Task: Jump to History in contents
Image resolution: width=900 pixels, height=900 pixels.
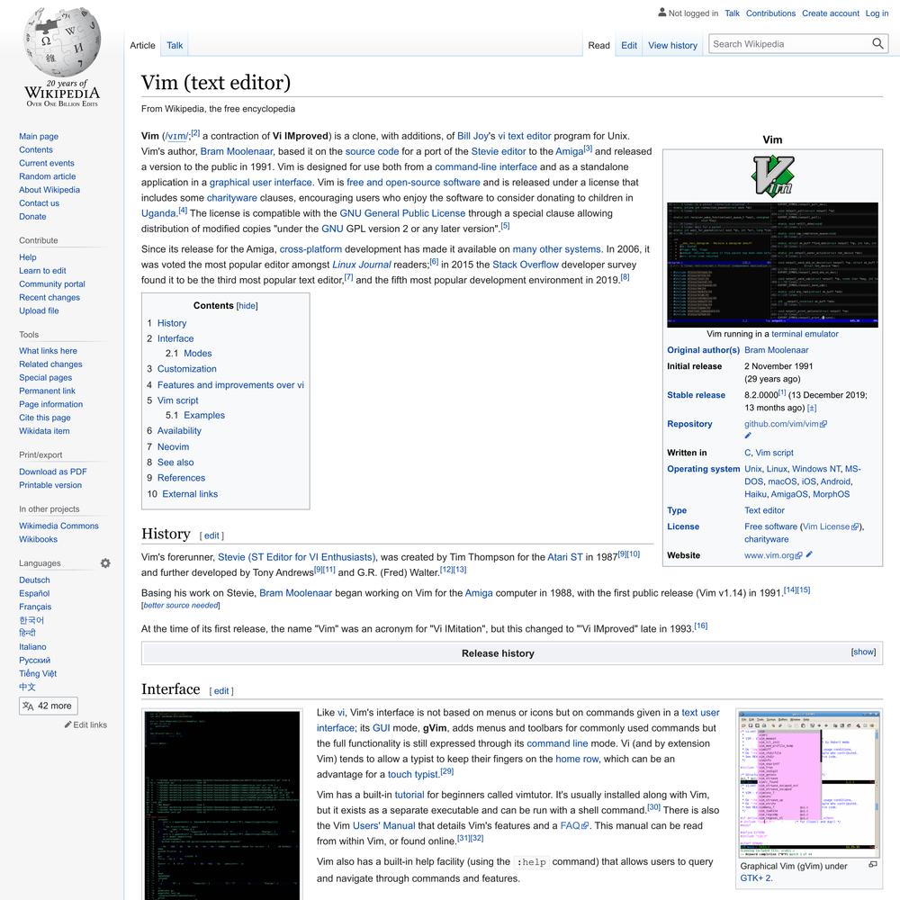Action: coord(172,323)
